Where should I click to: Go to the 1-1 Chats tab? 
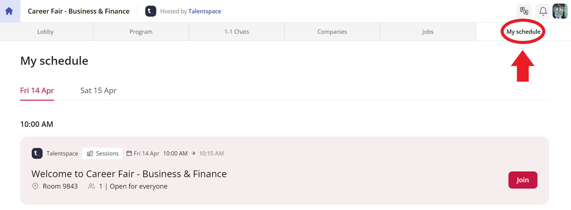(237, 32)
